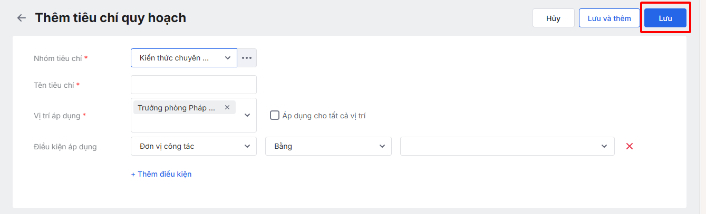This screenshot has width=706, height=214.
Task: Focus the Tên tiêu chí text field
Action: pos(194,85)
